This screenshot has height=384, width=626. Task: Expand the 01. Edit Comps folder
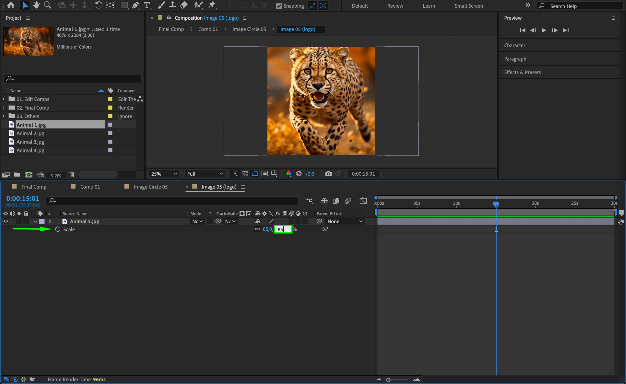tap(4, 99)
